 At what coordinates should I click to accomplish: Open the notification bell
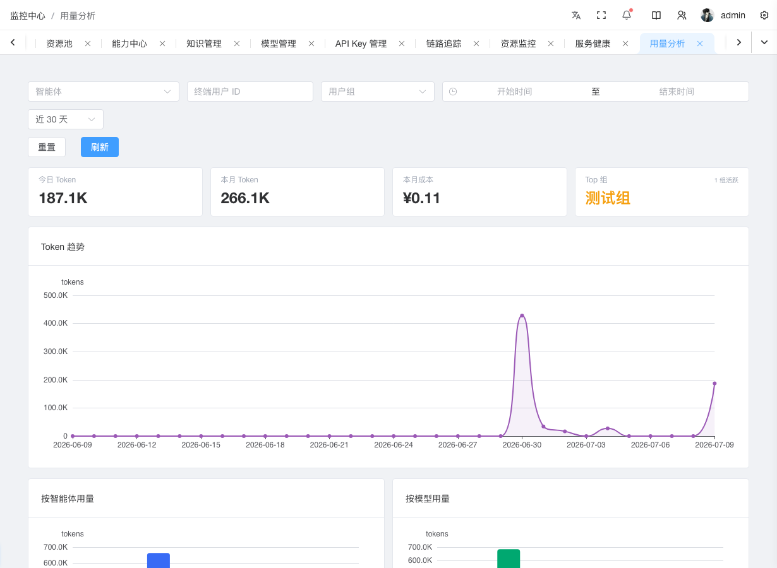(627, 15)
